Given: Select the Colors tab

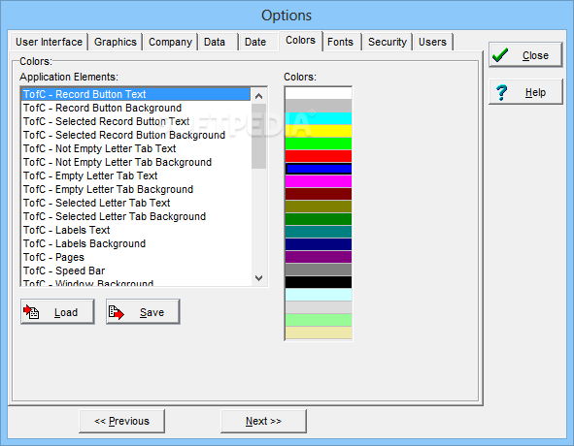Looking at the screenshot, I should 300,40.
